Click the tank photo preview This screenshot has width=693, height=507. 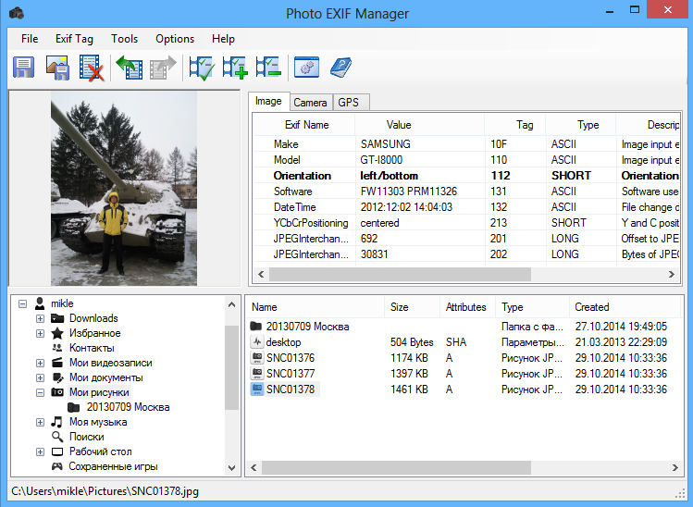[x=124, y=189]
